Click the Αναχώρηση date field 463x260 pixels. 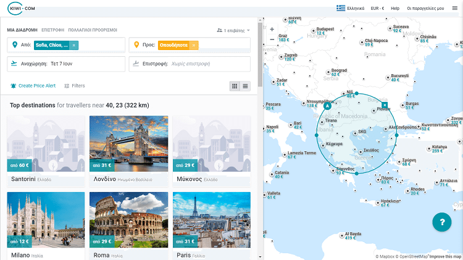[66, 64]
